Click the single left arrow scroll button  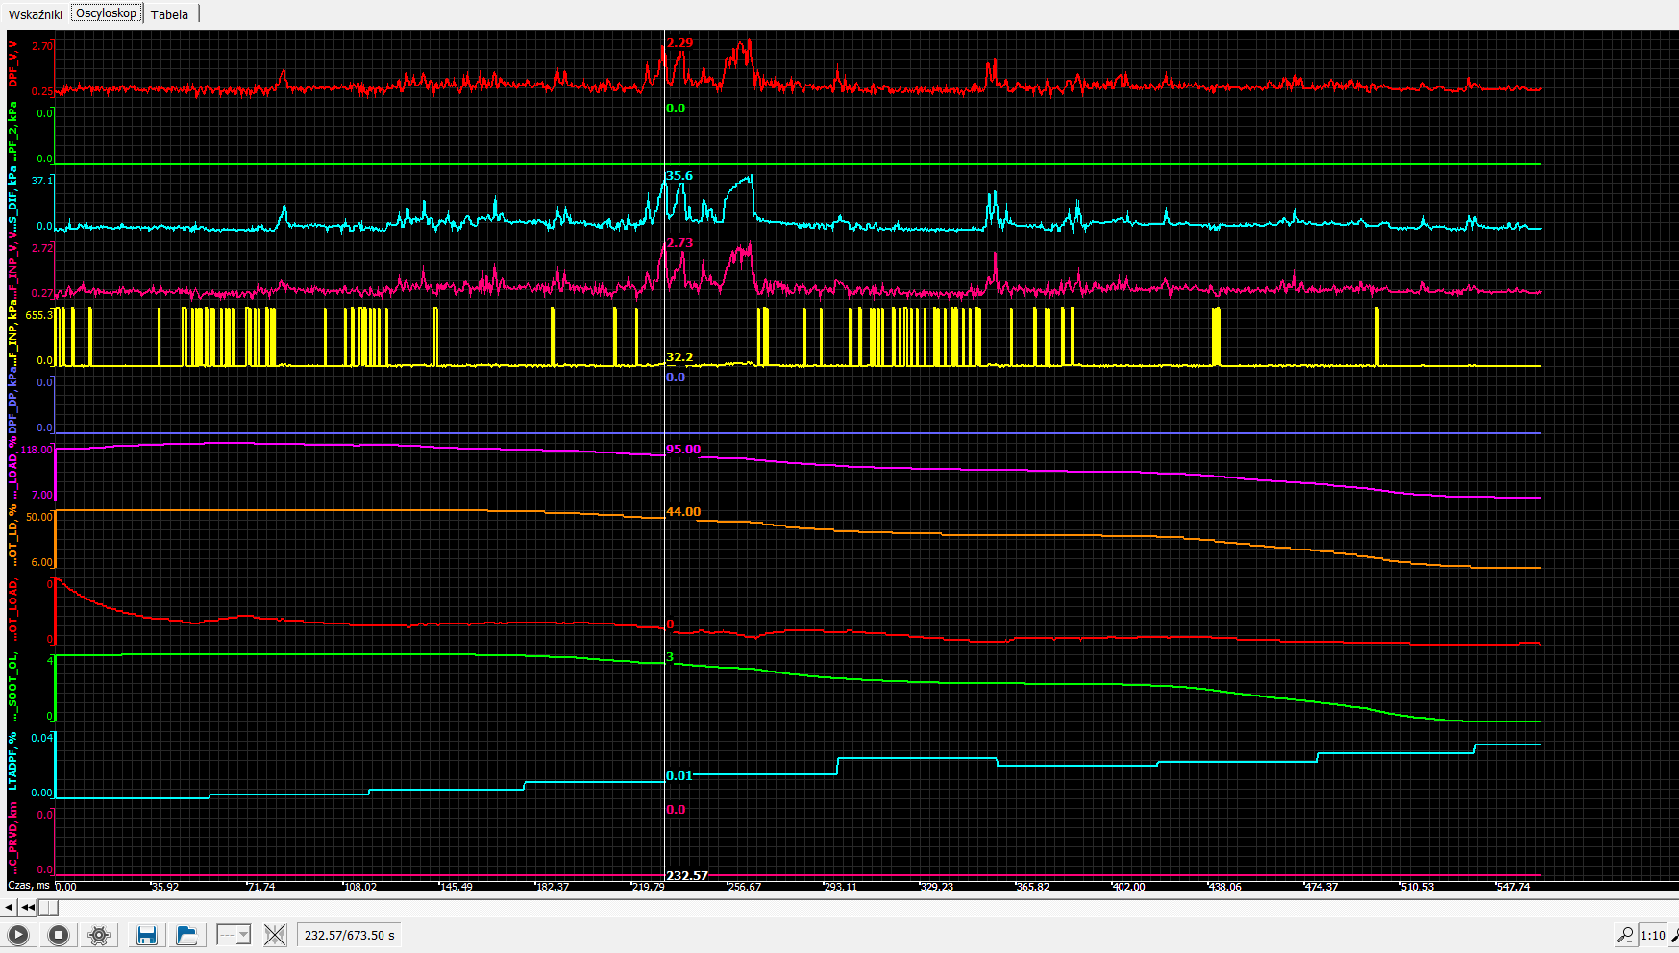(9, 907)
